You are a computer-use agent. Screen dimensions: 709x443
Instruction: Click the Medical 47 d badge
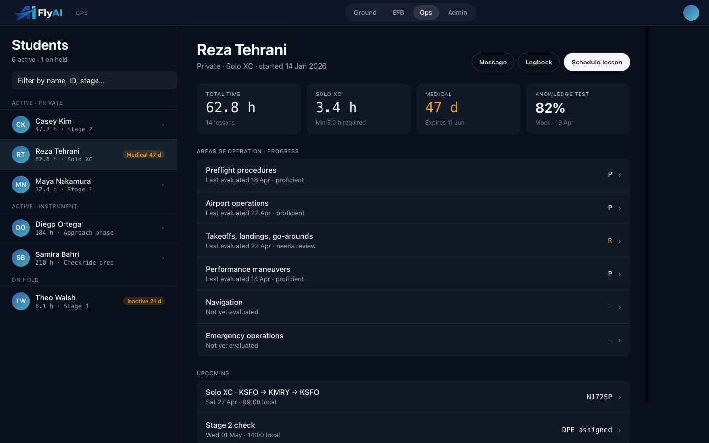pyautogui.click(x=143, y=155)
